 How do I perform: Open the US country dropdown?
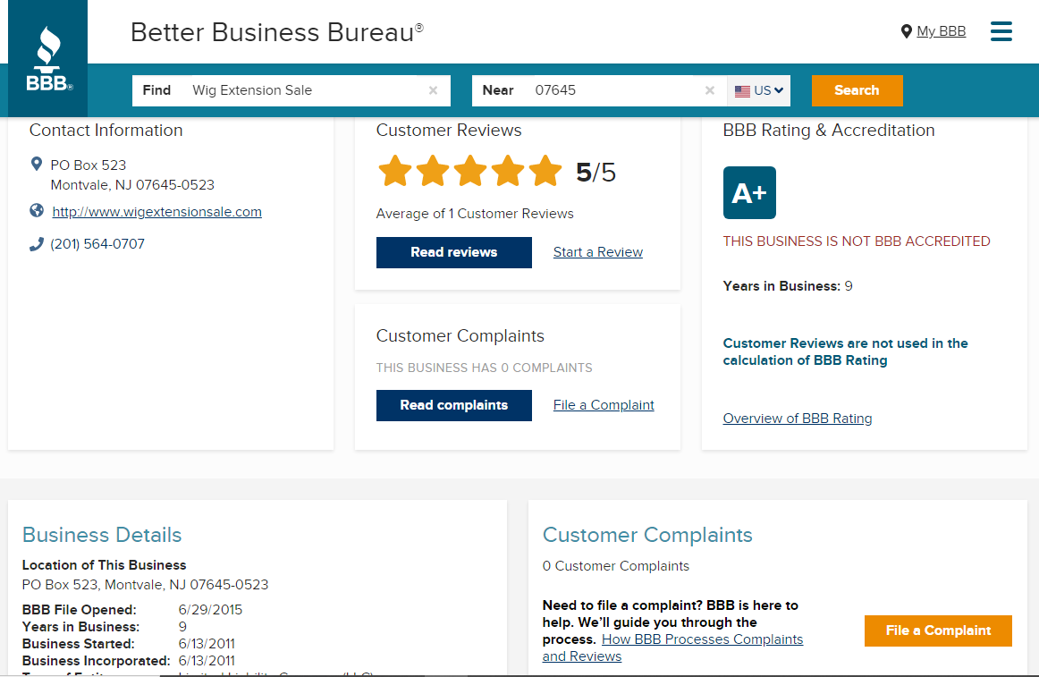point(759,91)
